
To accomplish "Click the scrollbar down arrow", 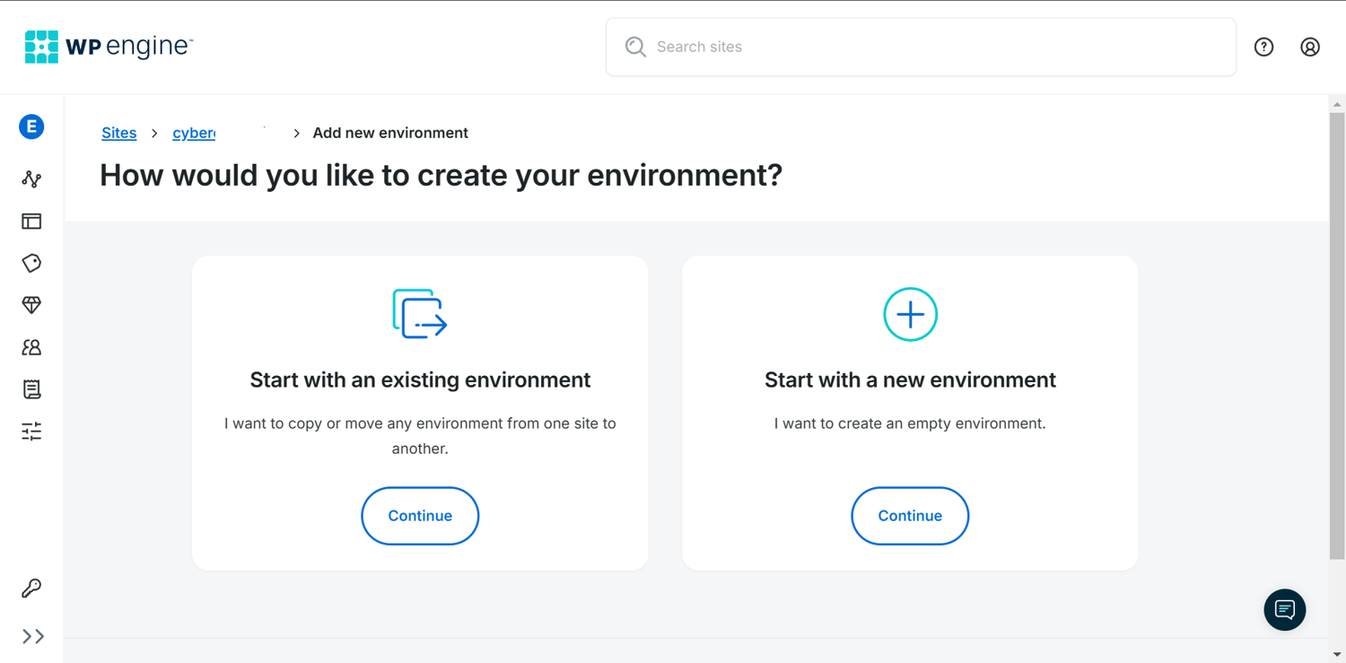I will click(x=1337, y=655).
